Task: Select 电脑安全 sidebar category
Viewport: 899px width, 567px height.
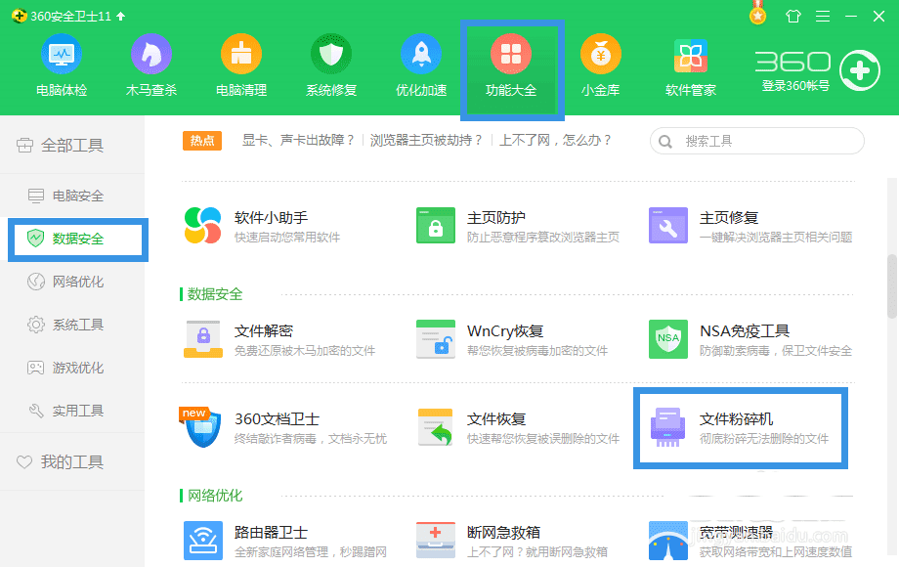Action: [71, 196]
